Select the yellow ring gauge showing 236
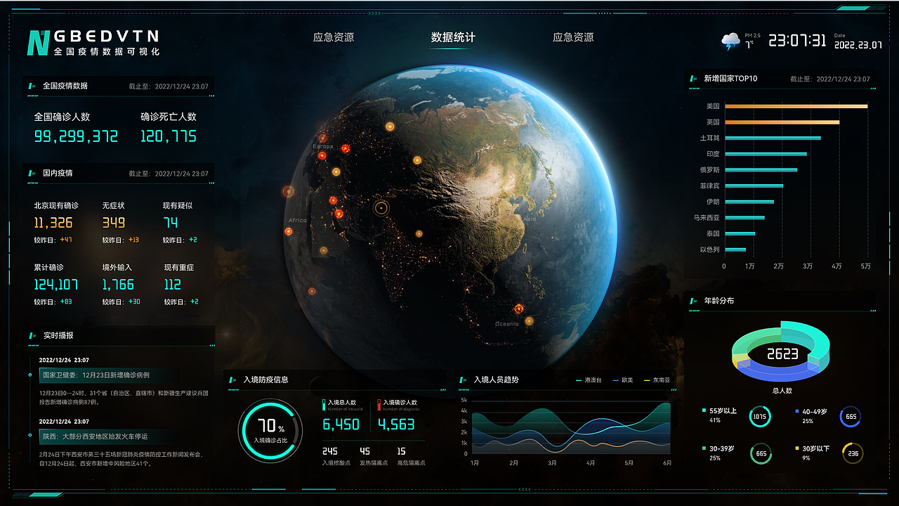 pos(853,453)
